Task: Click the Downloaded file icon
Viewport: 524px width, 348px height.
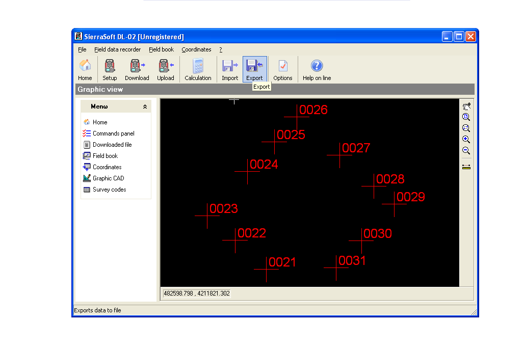Action: (87, 145)
